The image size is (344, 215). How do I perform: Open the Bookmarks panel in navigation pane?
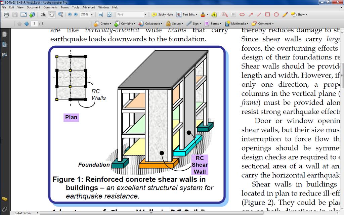pyautogui.click(x=4, y=45)
